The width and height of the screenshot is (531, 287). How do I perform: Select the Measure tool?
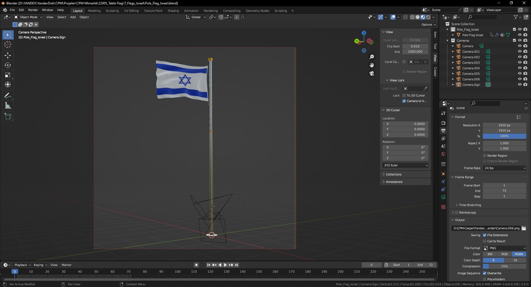coord(8,105)
